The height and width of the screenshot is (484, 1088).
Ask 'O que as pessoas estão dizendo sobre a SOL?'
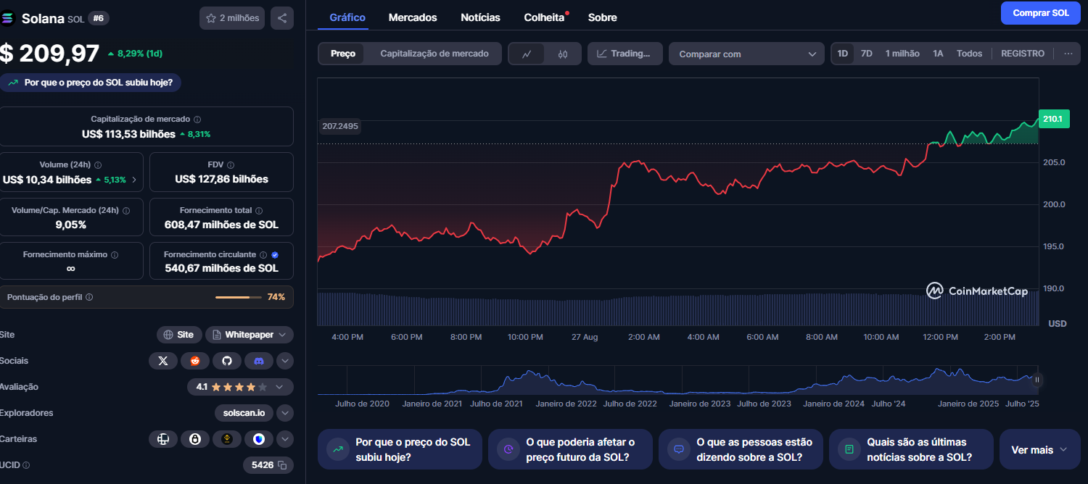[741, 449]
